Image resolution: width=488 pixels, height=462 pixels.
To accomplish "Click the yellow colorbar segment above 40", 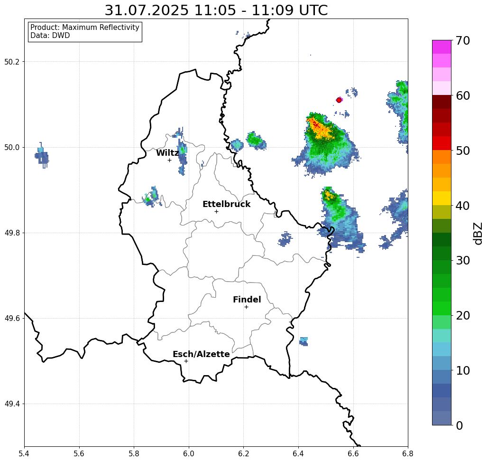I will 442,198.
